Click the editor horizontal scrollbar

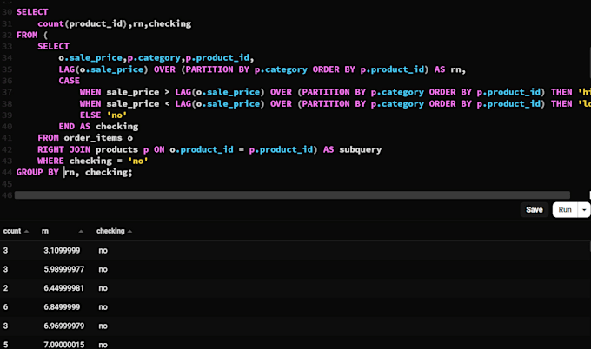click(x=292, y=195)
